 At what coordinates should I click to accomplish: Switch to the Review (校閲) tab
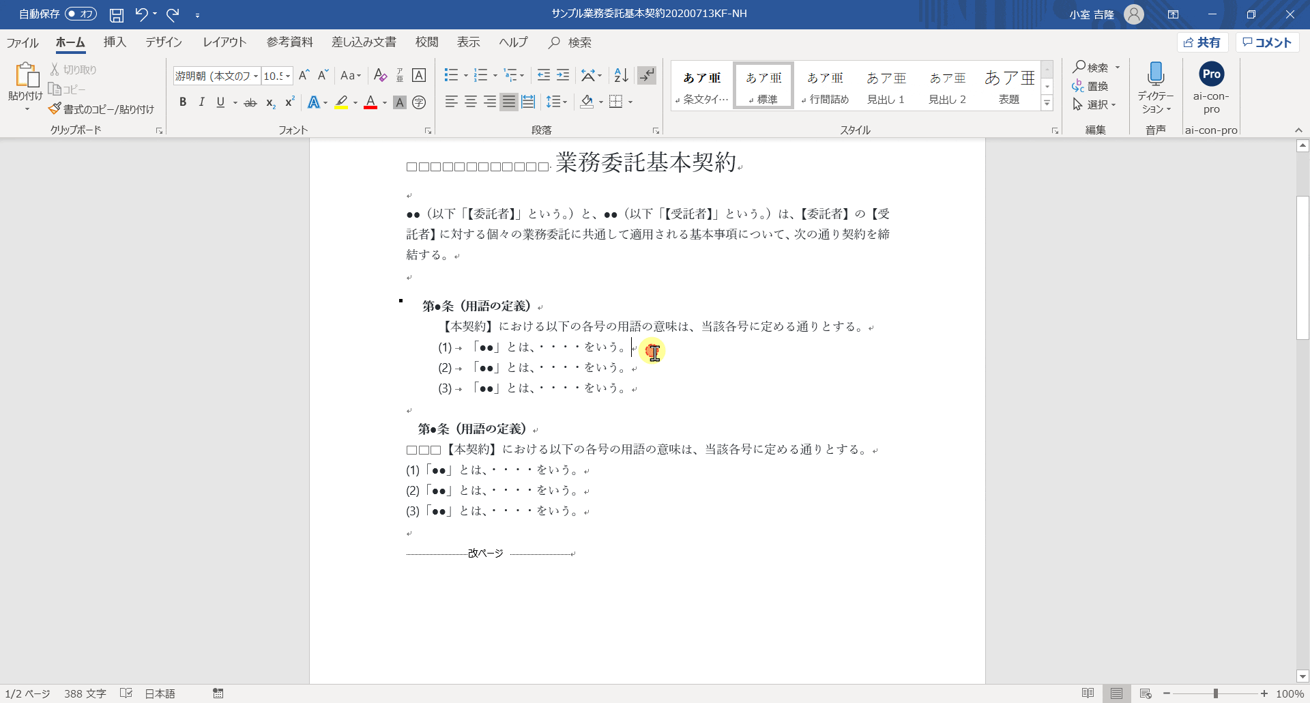click(426, 42)
